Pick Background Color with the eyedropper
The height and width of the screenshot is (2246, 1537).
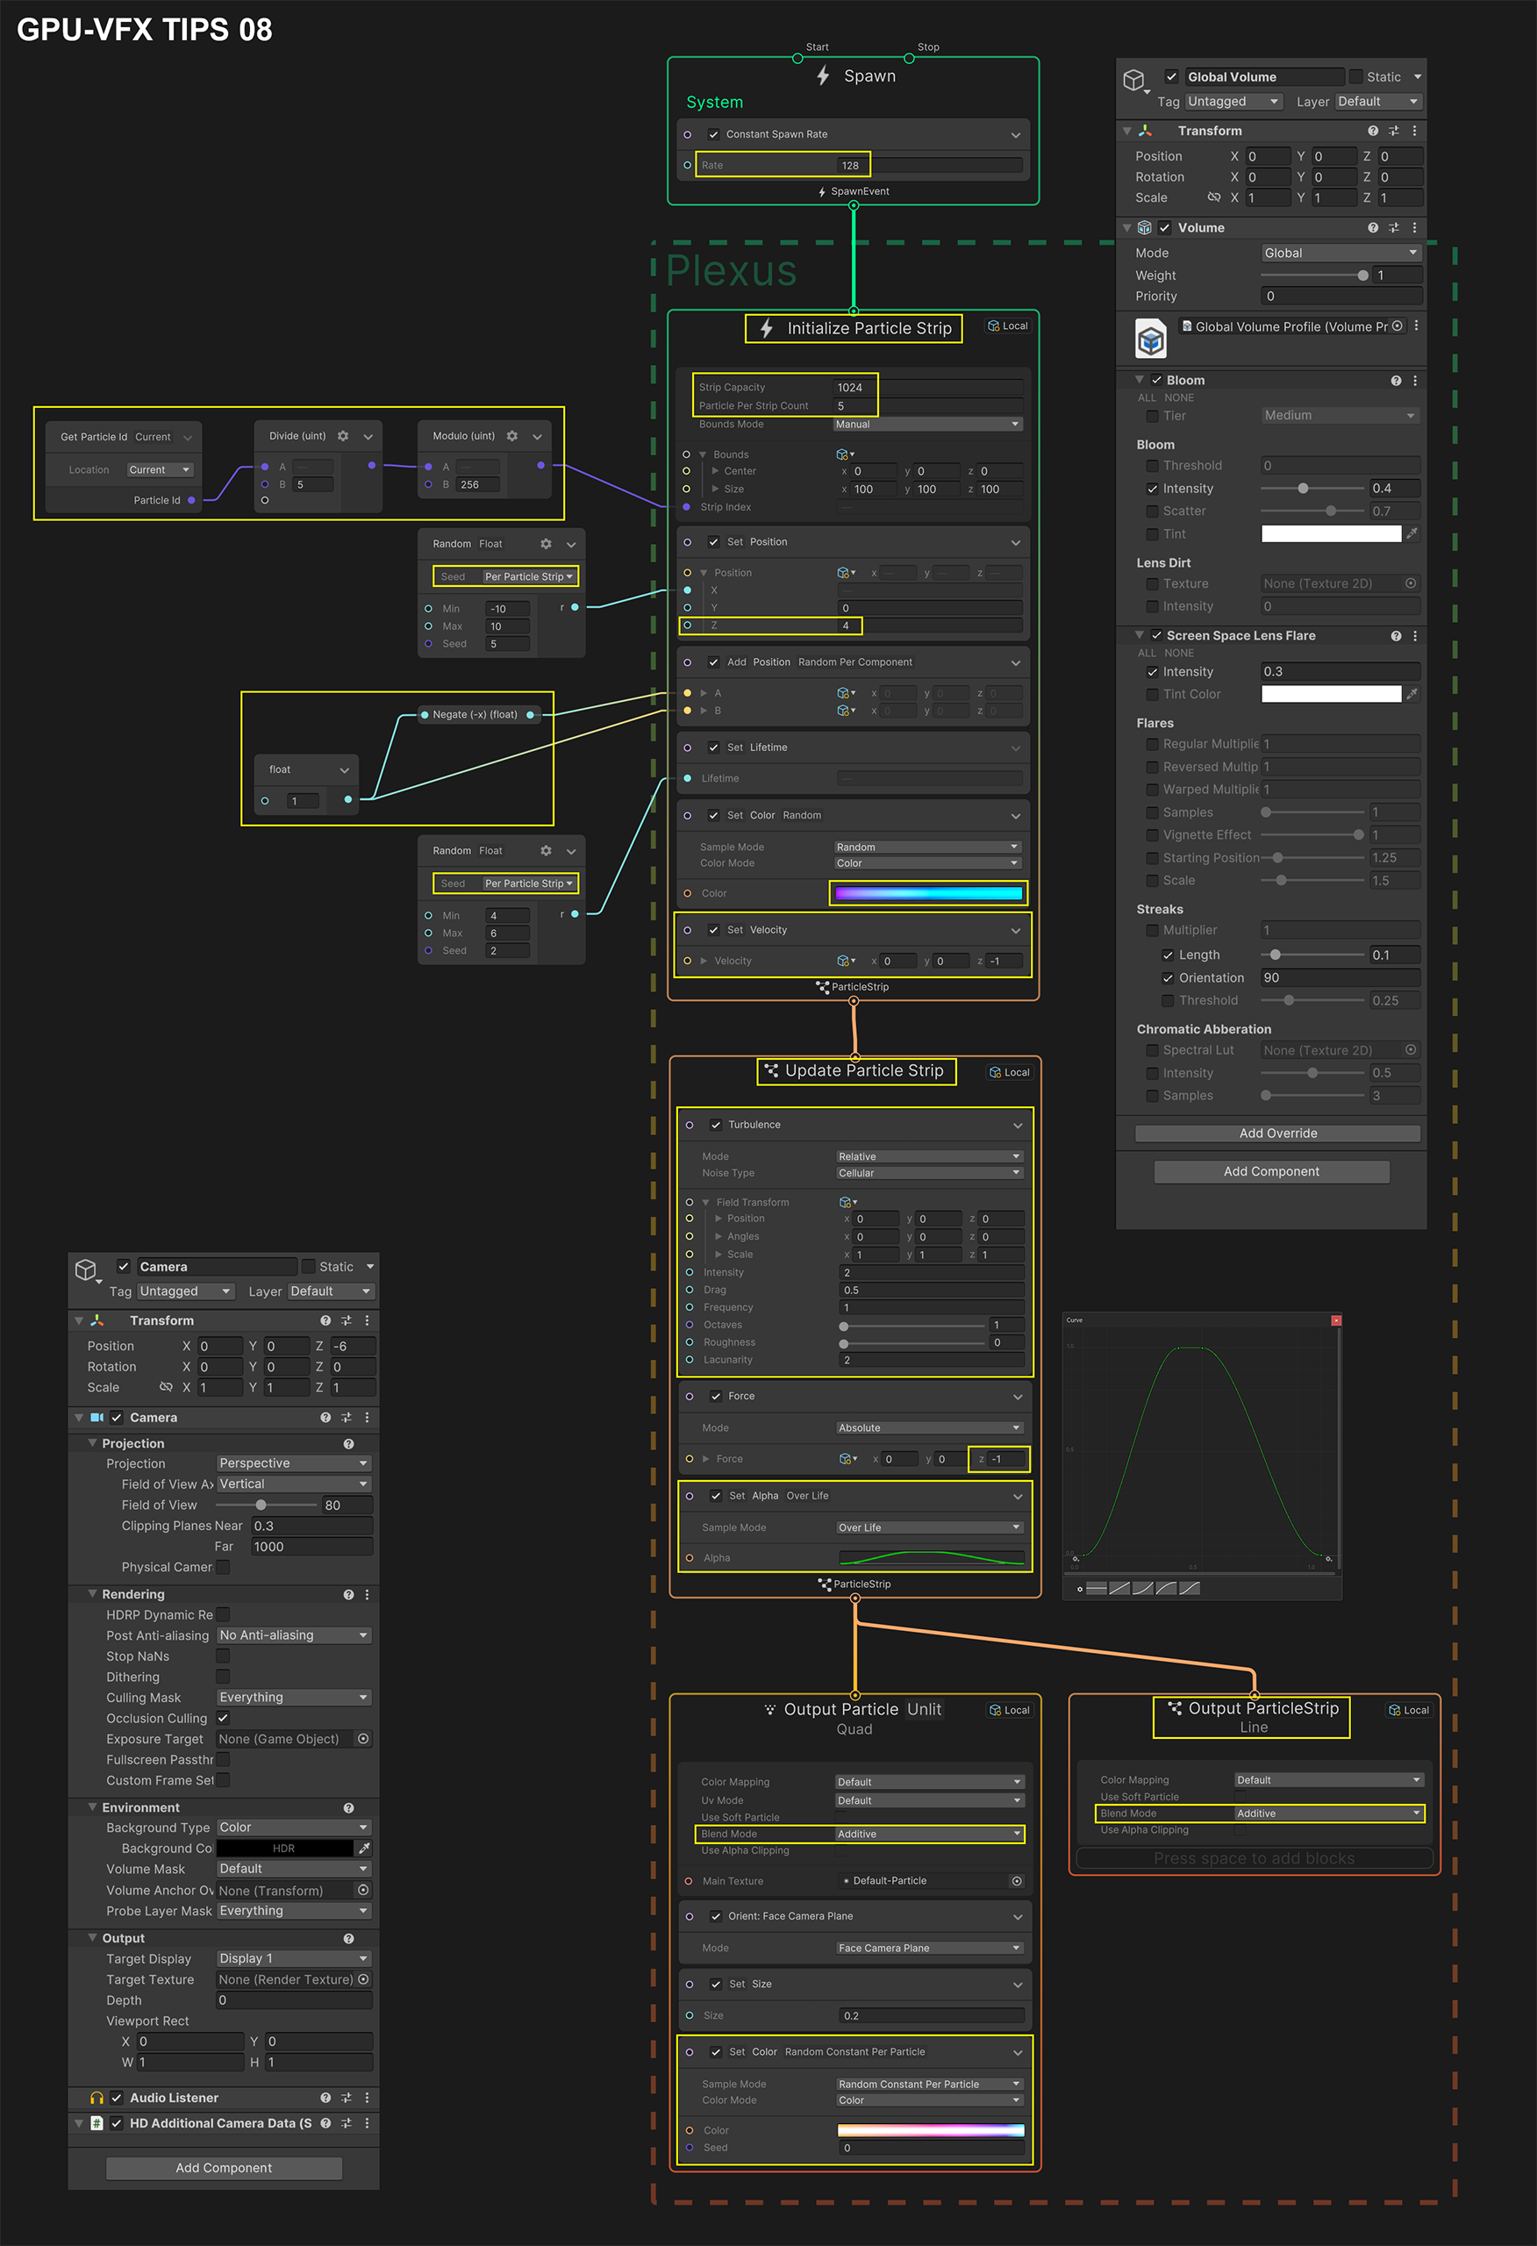coord(364,1848)
